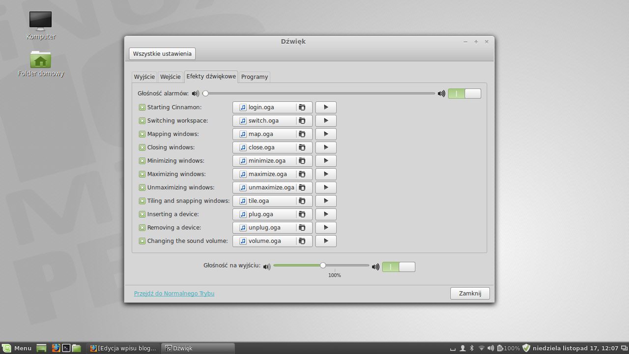
Task: Click the Wszystkie ustawienia button
Action: 162,54
